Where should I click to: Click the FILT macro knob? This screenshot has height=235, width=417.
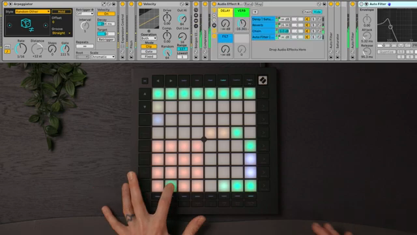[x=225, y=49]
